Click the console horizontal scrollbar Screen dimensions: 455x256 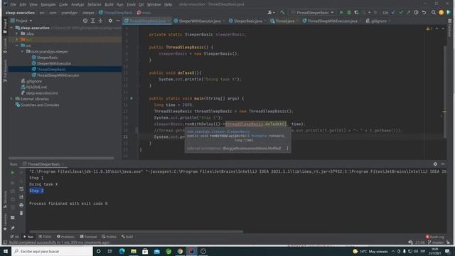click(x=136, y=232)
